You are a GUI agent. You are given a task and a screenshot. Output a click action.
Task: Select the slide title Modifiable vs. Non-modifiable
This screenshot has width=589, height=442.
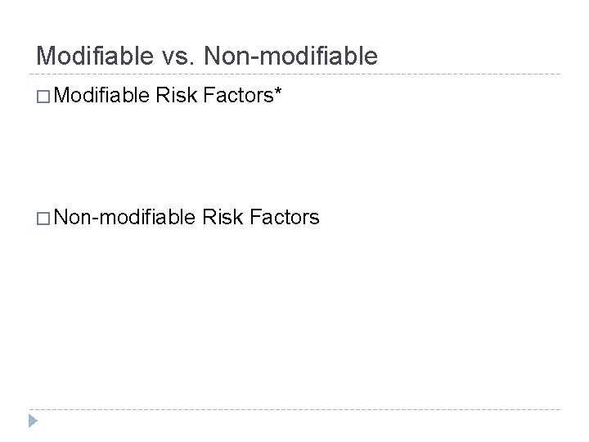(207, 56)
